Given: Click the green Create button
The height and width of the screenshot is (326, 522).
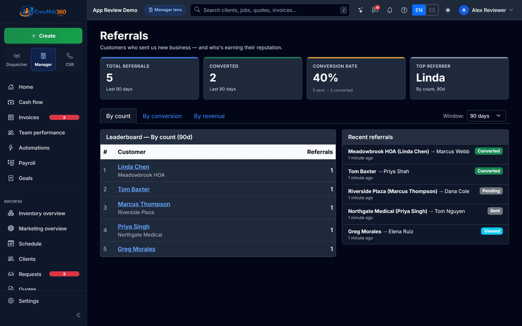Looking at the screenshot, I should pyautogui.click(x=43, y=36).
